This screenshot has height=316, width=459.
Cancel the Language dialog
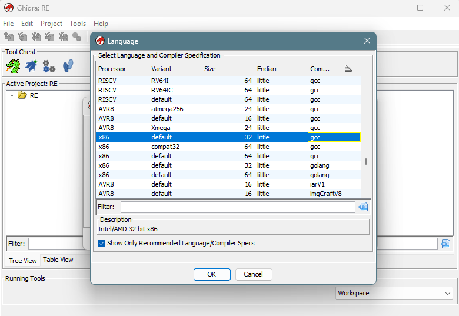tap(254, 274)
